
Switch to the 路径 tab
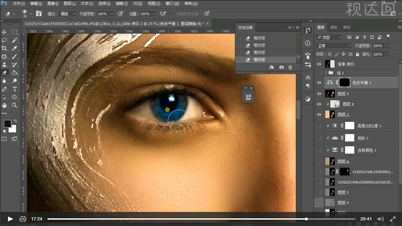coord(347,27)
